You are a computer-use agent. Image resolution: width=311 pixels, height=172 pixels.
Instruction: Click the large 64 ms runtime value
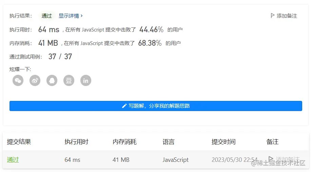click(x=49, y=29)
